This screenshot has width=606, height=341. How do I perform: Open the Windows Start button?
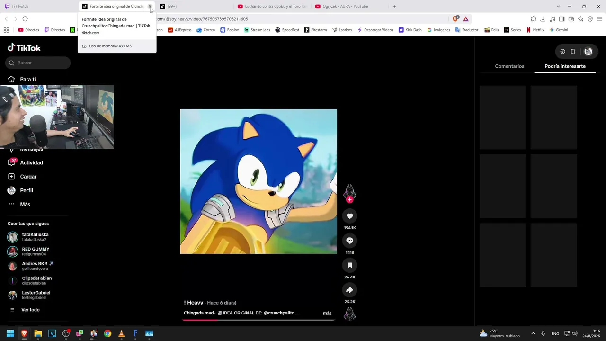[10, 333]
